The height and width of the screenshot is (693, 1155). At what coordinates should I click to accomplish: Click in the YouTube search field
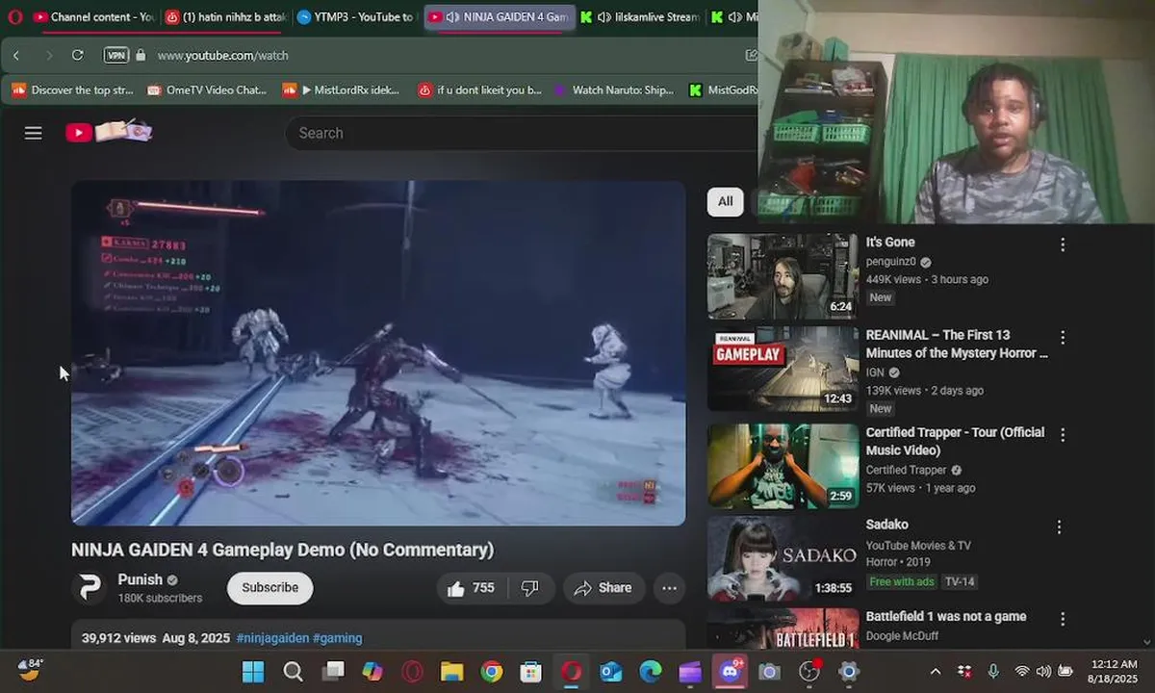click(520, 133)
